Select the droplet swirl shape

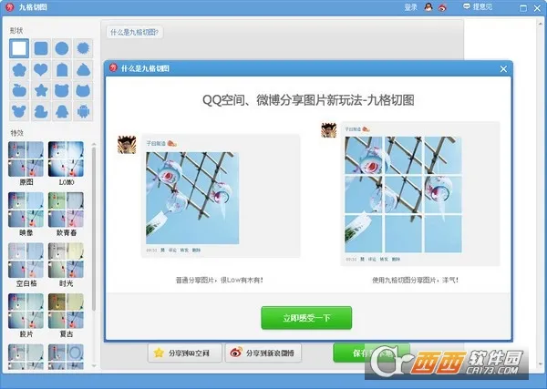point(83,70)
